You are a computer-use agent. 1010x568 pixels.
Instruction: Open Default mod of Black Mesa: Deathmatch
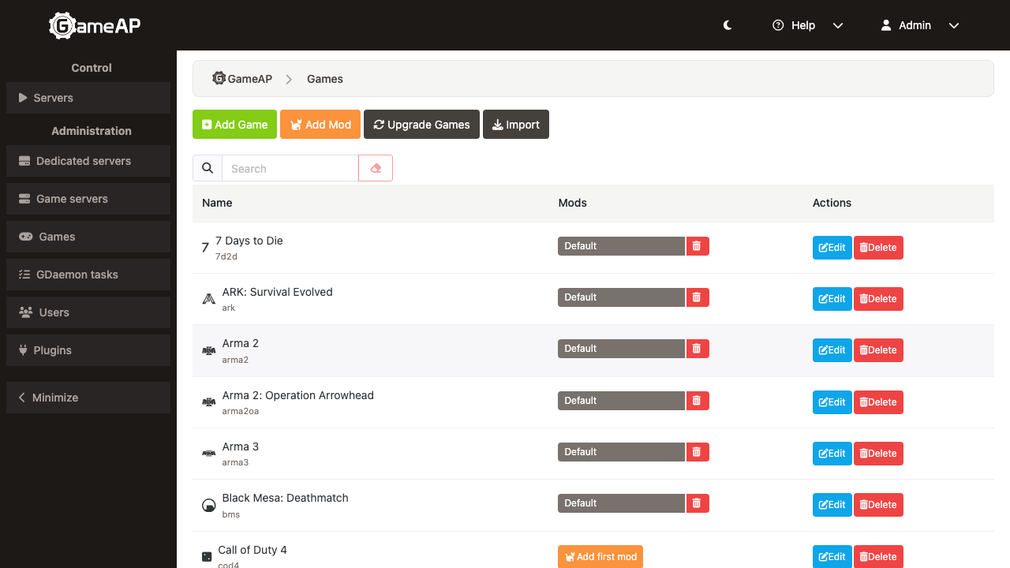[621, 503]
